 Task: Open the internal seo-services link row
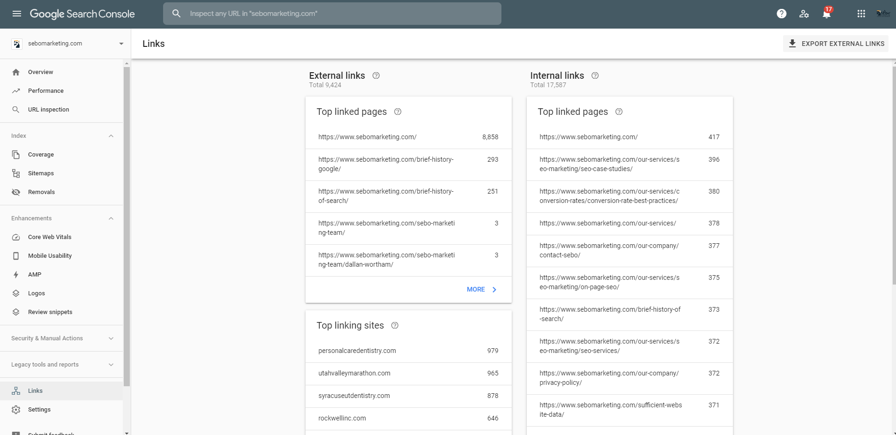[x=630, y=346]
